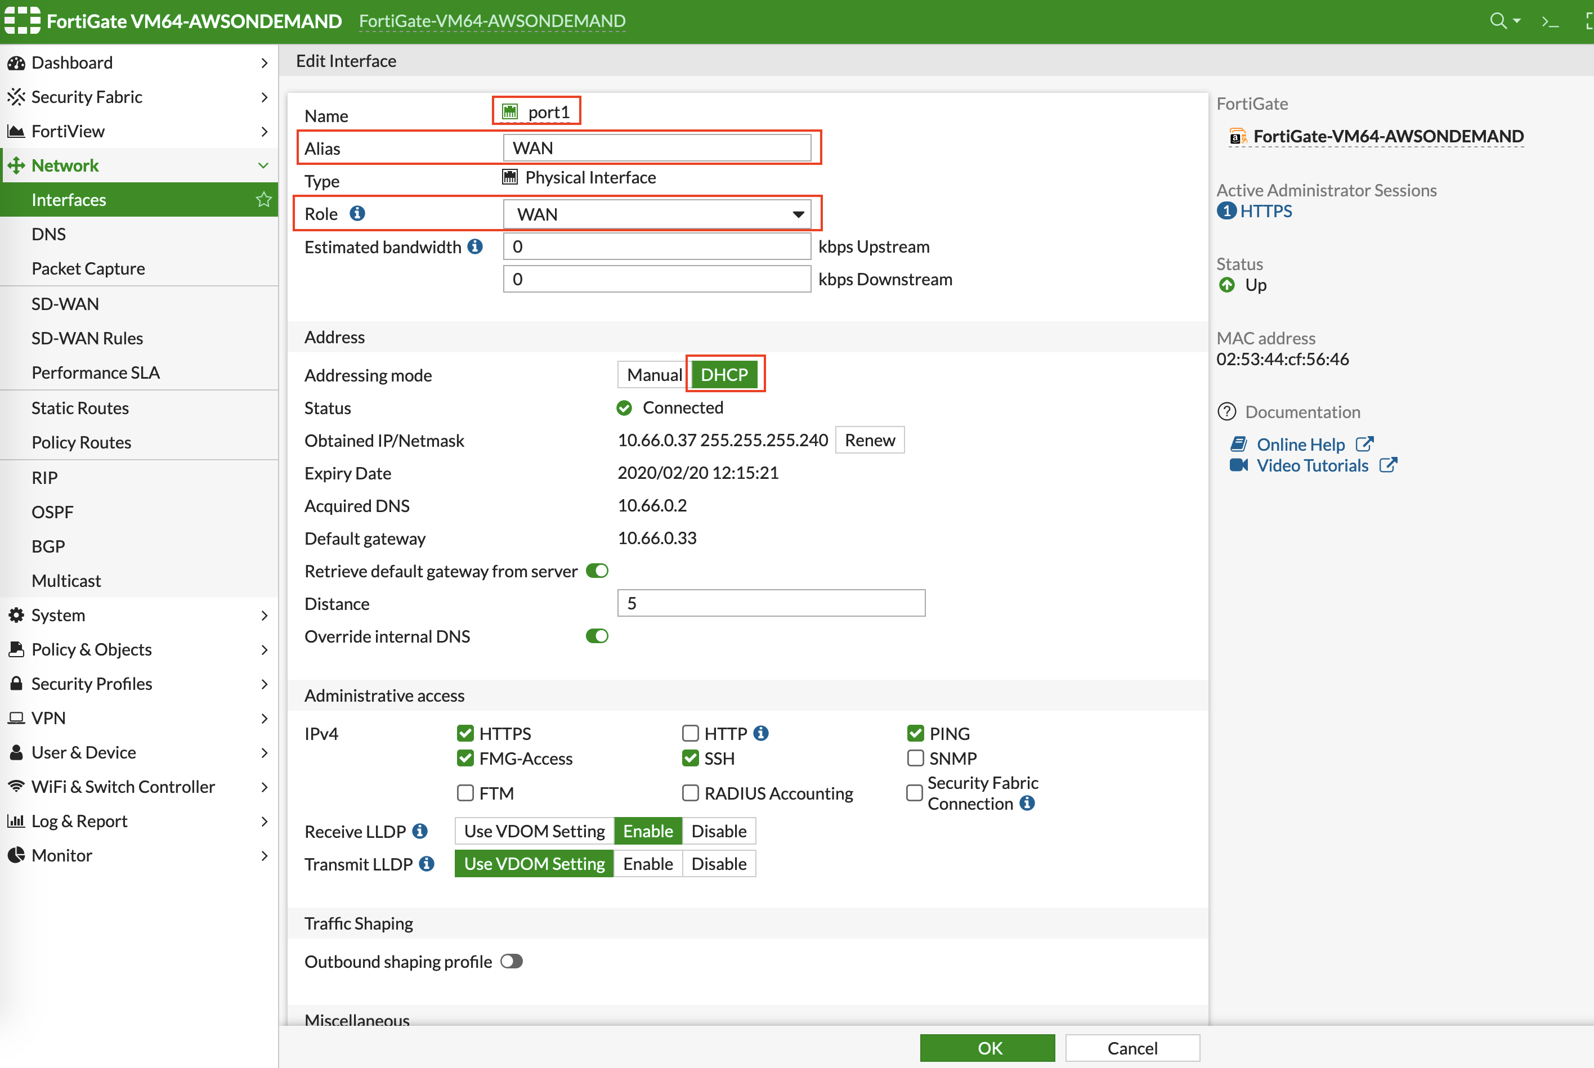The width and height of the screenshot is (1594, 1068).
Task: Select DHCP addressing mode button
Action: click(725, 373)
